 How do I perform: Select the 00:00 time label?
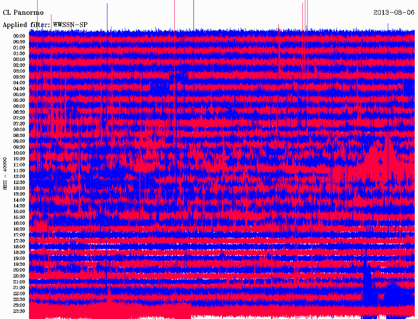point(19,36)
